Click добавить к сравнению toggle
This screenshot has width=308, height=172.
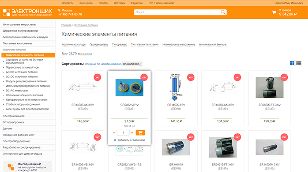(129, 140)
